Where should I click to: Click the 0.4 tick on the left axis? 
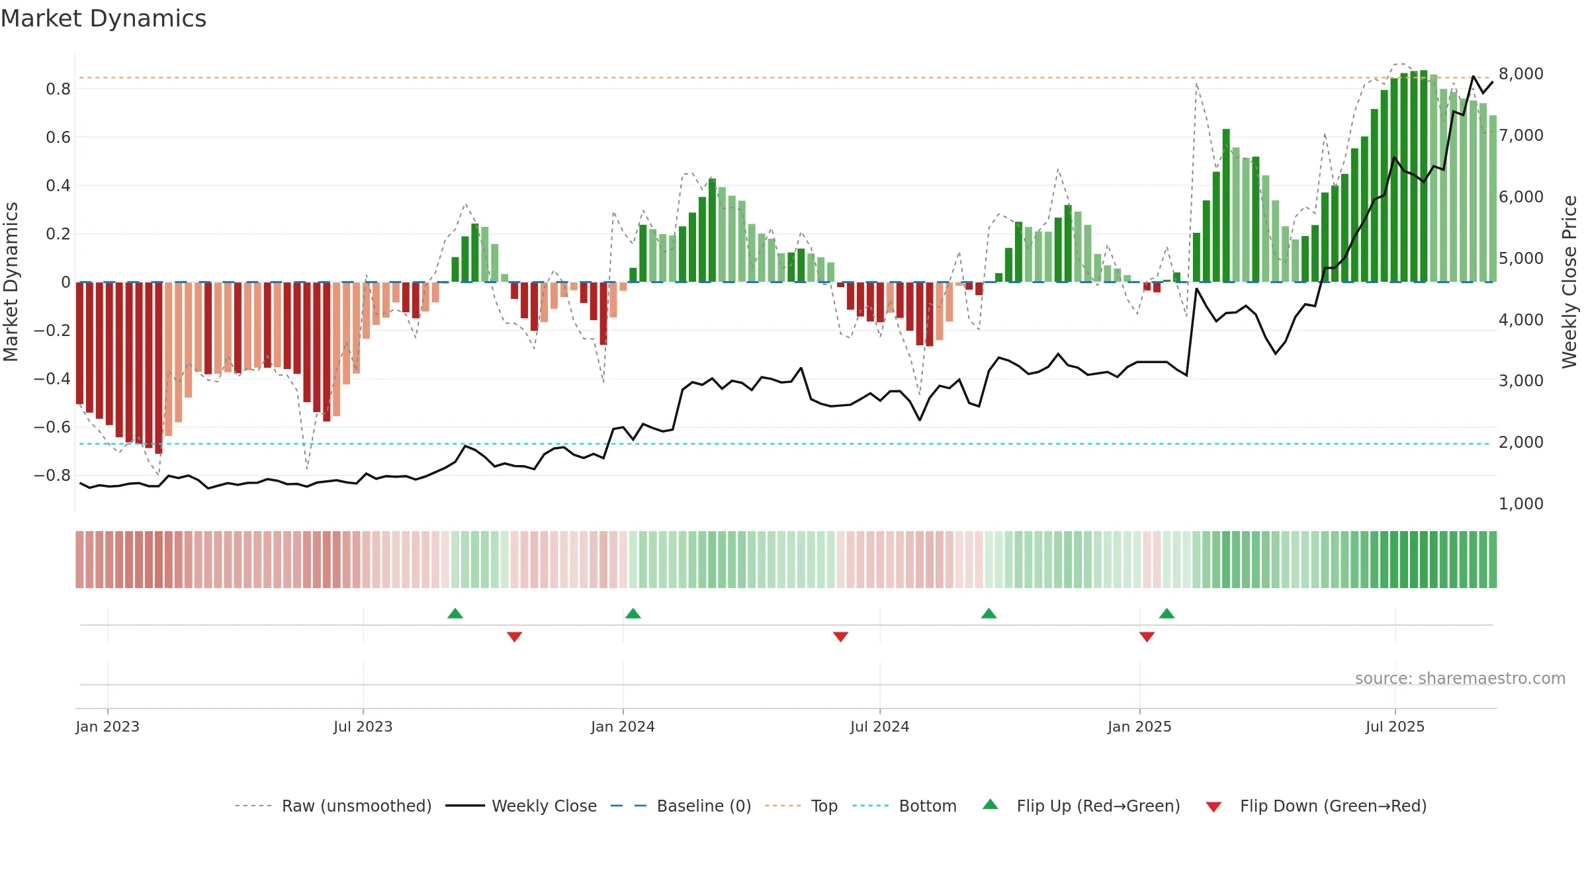coord(58,185)
